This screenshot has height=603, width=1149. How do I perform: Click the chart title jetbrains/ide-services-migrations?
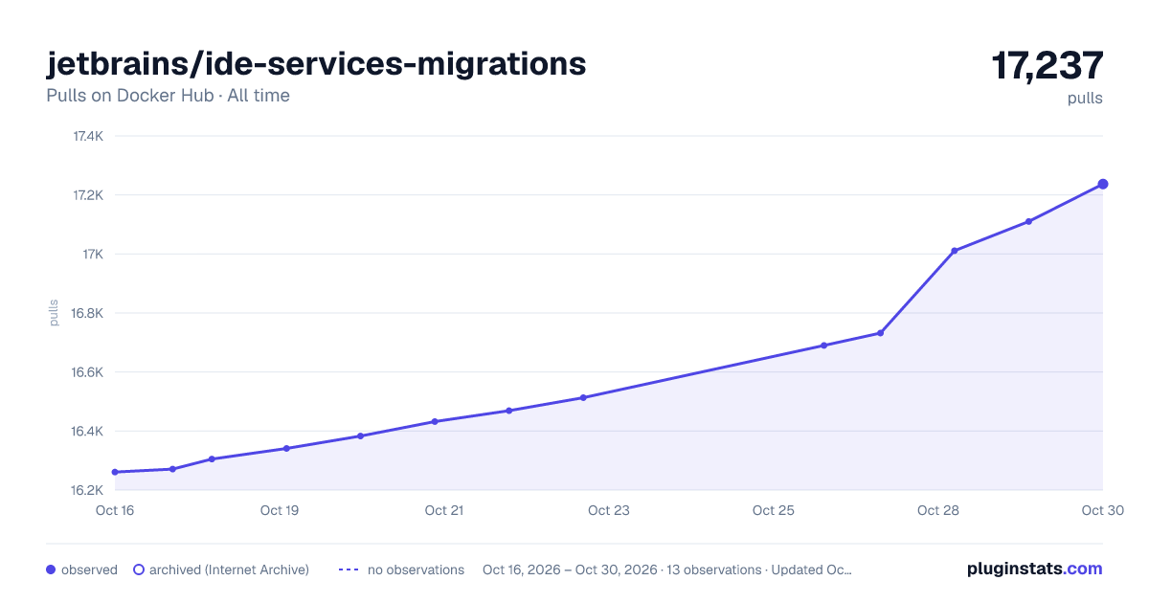[316, 63]
